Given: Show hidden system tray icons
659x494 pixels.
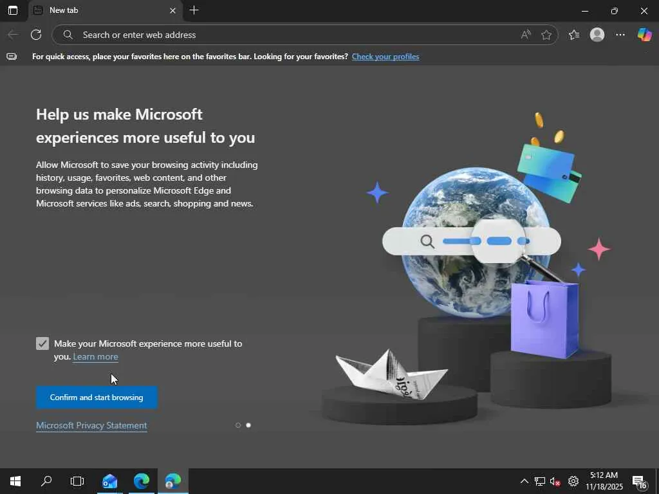Looking at the screenshot, I should point(524,481).
